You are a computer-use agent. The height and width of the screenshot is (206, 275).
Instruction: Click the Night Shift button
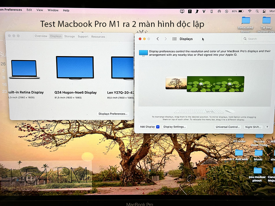tap(253, 127)
